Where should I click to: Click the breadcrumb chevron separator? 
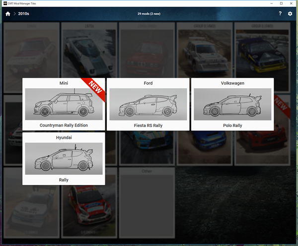coord(14,14)
